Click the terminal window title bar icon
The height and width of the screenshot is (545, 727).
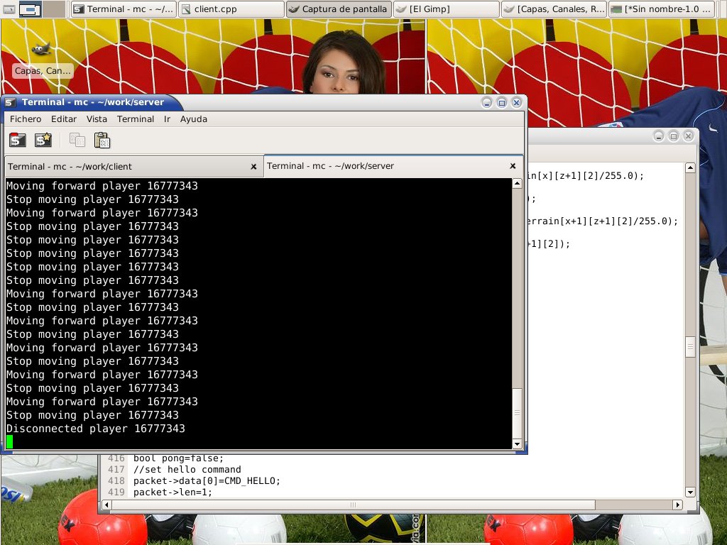11,102
